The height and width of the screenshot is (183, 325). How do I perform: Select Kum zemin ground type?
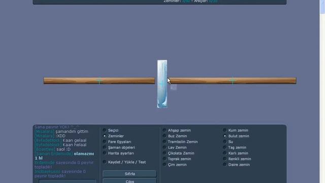pyautogui.click(x=224, y=130)
